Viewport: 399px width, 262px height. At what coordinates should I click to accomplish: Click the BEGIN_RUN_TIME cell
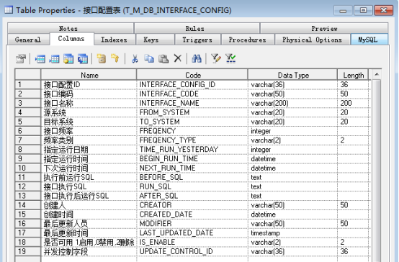pyautogui.click(x=192, y=159)
